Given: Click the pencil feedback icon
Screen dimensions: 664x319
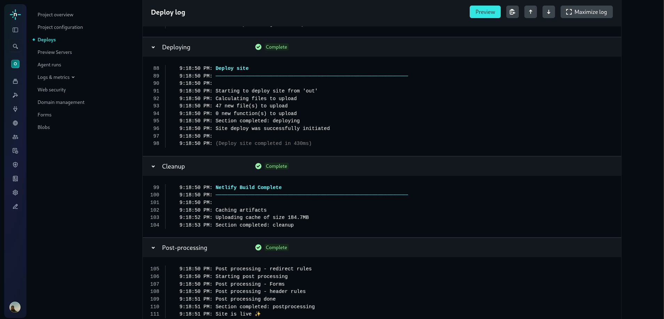Looking at the screenshot, I should 15,206.
